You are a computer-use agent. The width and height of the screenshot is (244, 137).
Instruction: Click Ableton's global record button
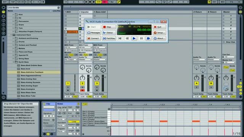pyautogui.click(x=94, y=2)
